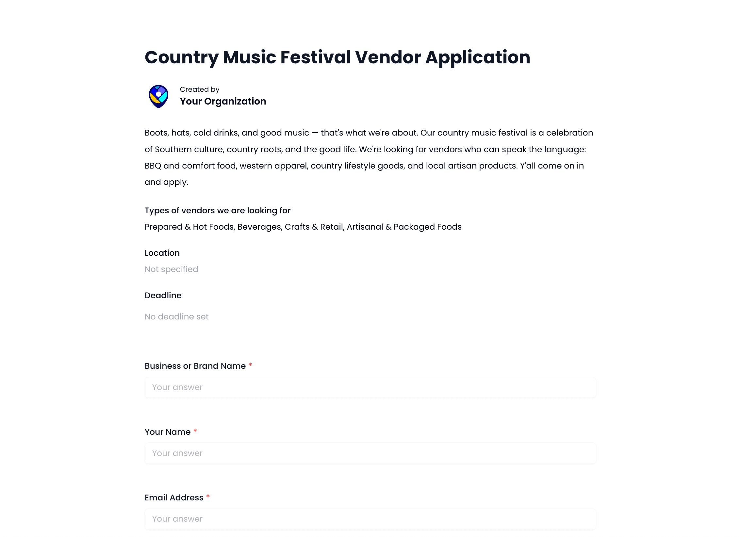Select the Business or Brand Name input field
The height and width of the screenshot is (537, 741).
click(370, 387)
